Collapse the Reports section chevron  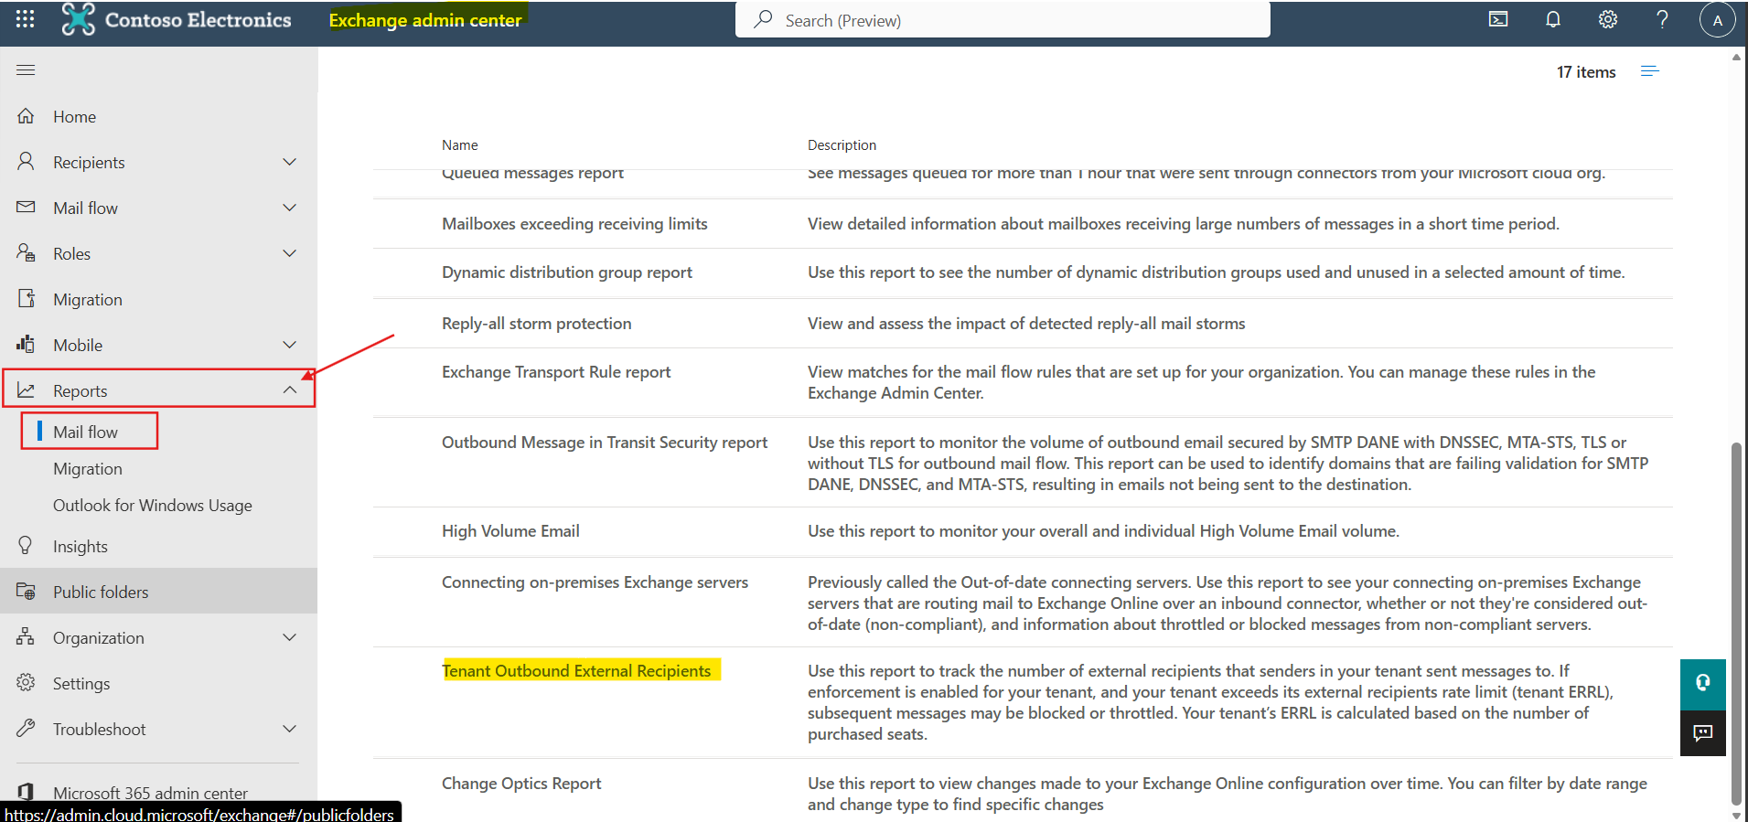coord(290,390)
